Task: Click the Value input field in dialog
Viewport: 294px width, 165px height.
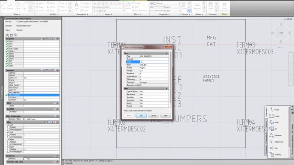Action: (x=154, y=62)
